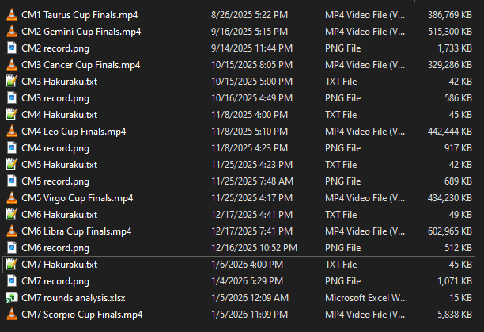Click the date 10/15/2025 8:05 PM
Screen dimensions: 484x332
251,65
